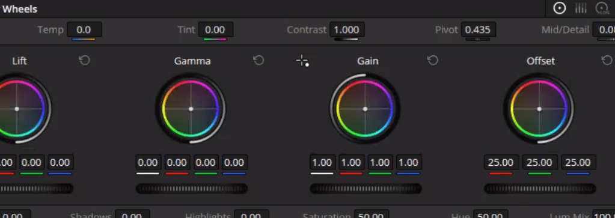The image size is (615, 218).
Task: Select Gamma blue value field
Action: tap(234, 162)
